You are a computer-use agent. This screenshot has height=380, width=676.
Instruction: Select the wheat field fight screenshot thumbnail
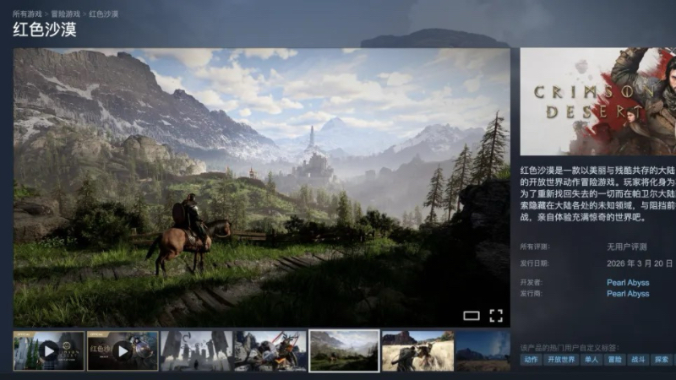tap(417, 350)
